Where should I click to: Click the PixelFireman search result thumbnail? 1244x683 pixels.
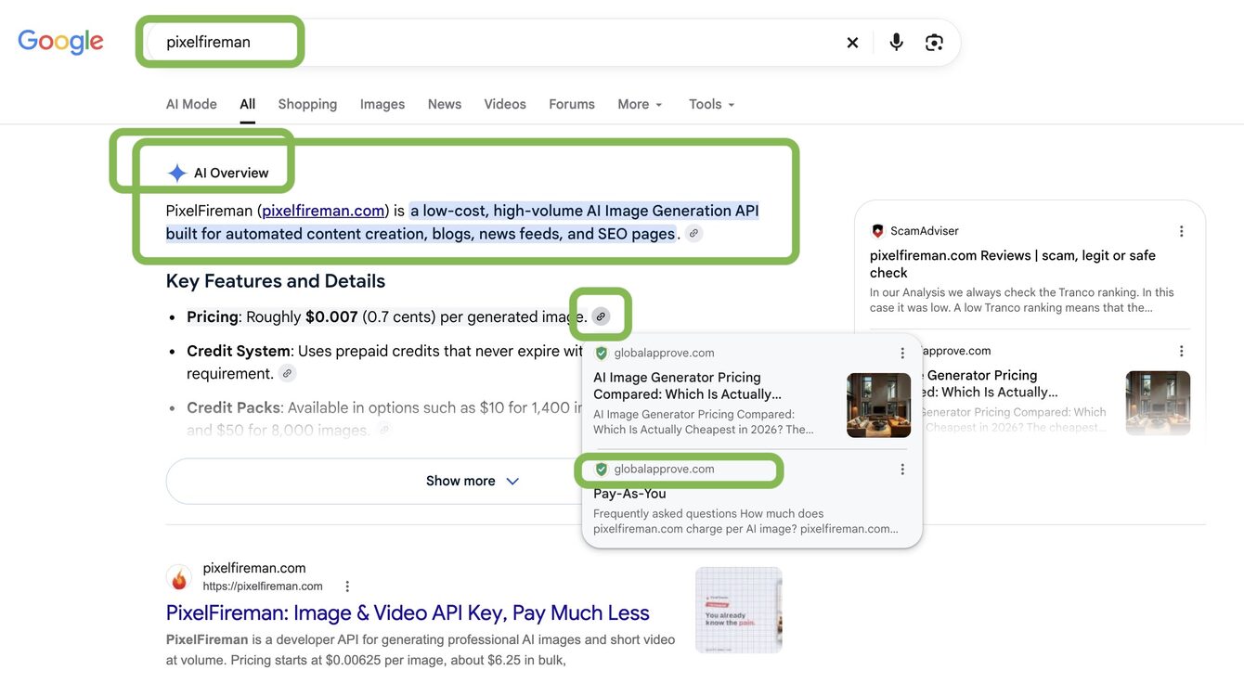coord(739,610)
